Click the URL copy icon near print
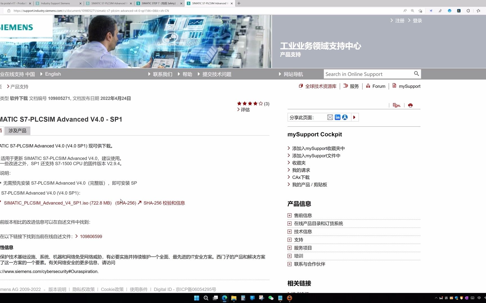This screenshot has height=303, width=486. point(397,105)
